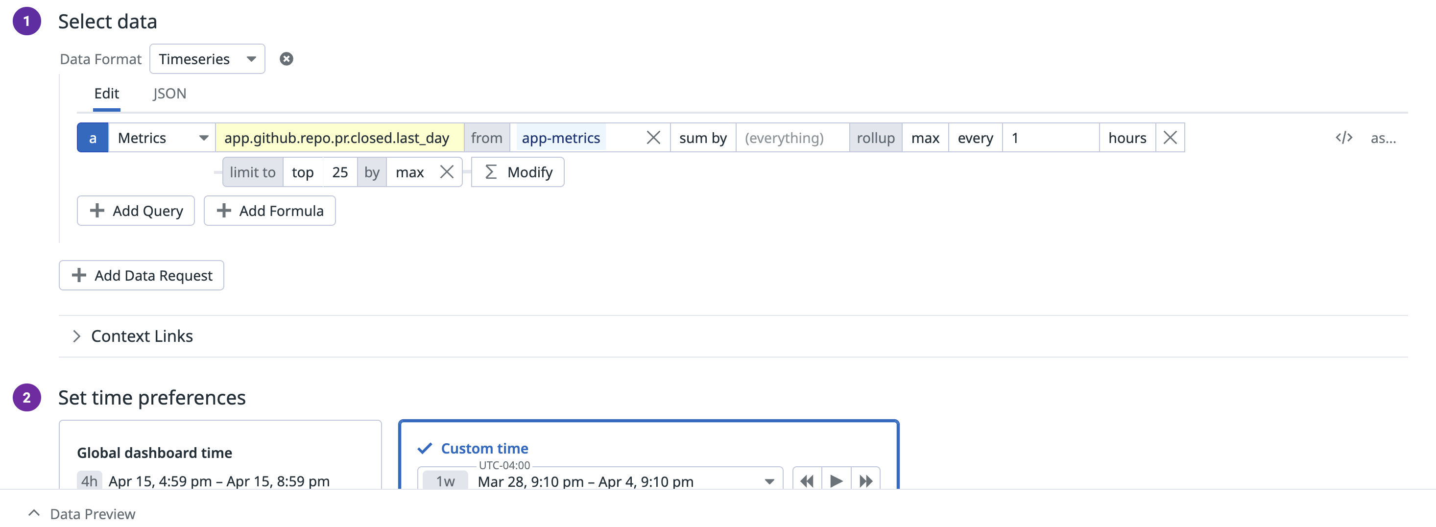Step time range backward with rewind icon

coord(806,480)
